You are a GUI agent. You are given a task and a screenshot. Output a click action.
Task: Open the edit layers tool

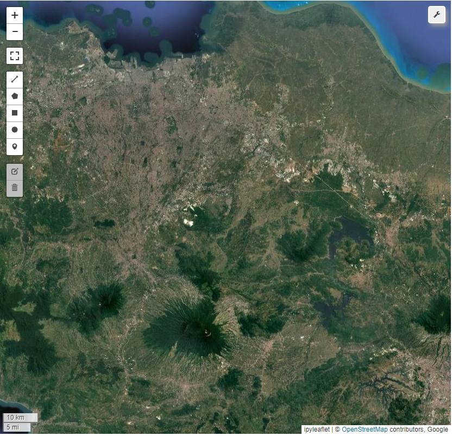pyautogui.click(x=15, y=171)
